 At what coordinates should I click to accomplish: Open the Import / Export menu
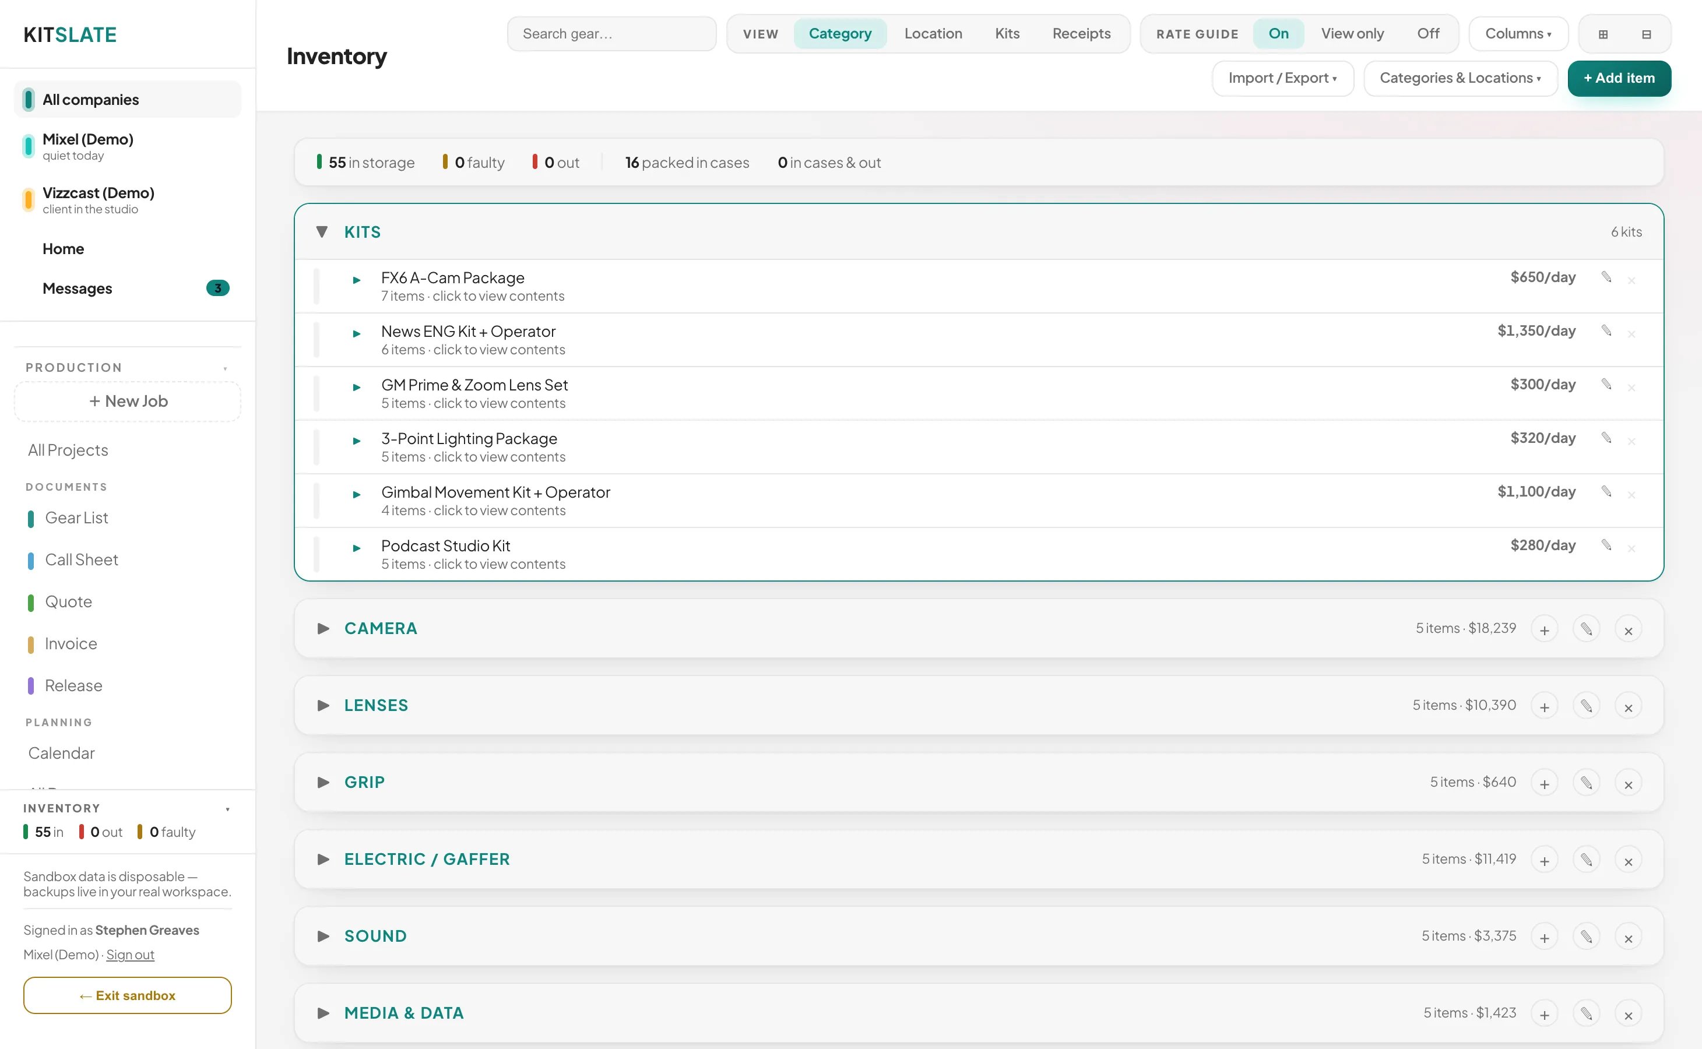coord(1282,78)
